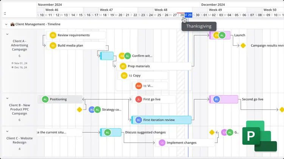Click the LS avatar on Implement changes
284x159 pixels.
pos(162,143)
